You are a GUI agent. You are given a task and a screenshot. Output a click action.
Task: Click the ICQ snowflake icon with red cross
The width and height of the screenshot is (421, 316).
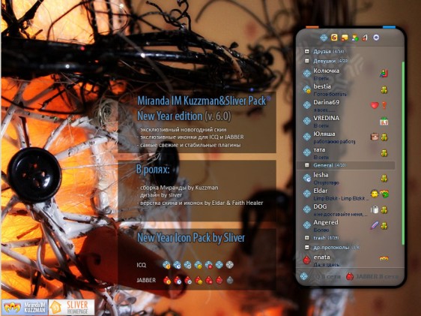208,265
